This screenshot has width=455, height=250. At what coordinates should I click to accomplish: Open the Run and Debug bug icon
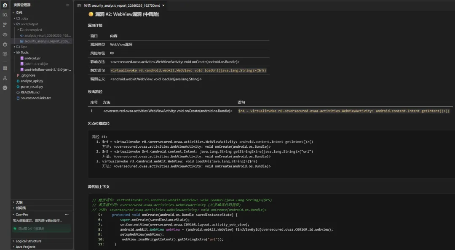[x=5, y=44]
